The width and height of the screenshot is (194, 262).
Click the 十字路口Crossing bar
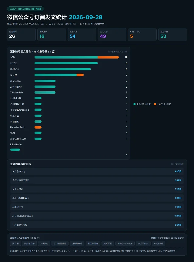click(38, 110)
